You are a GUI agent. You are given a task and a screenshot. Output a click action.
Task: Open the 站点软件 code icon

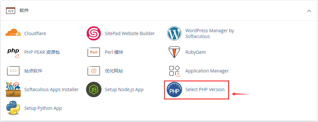pos(13,71)
